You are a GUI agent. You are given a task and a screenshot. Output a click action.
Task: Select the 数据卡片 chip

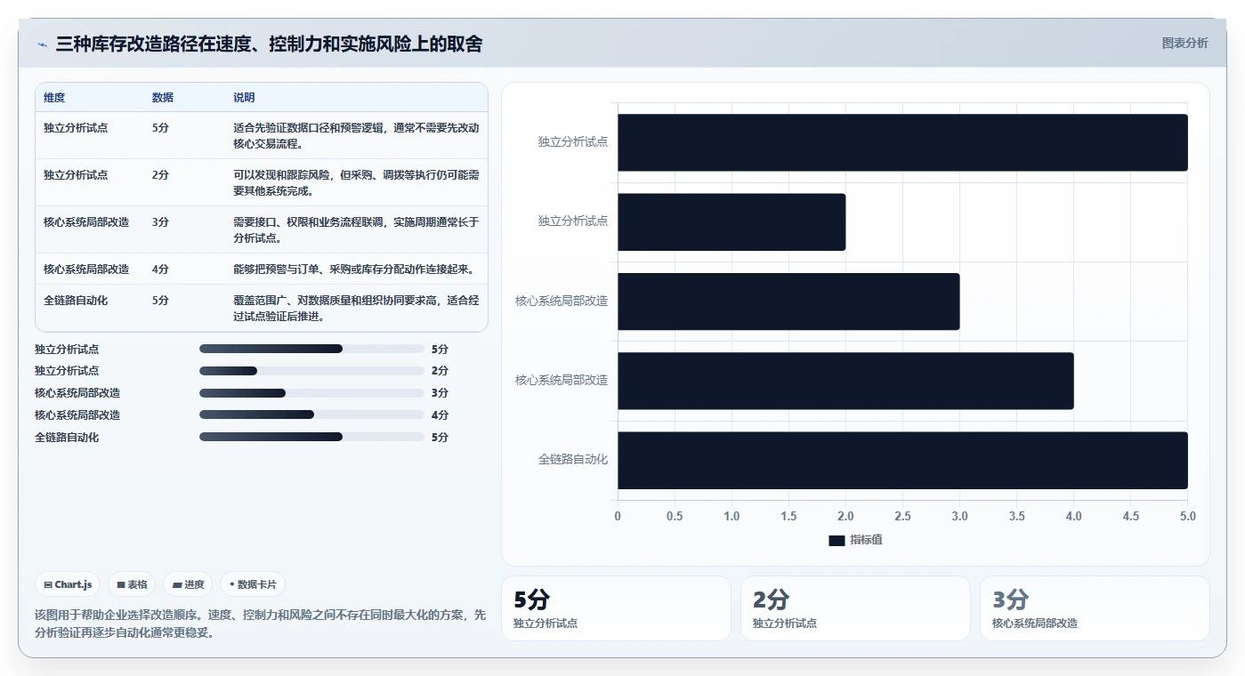(x=253, y=584)
